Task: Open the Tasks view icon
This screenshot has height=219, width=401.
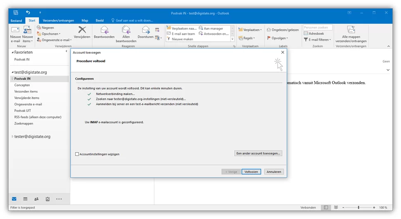Action: [47, 199]
